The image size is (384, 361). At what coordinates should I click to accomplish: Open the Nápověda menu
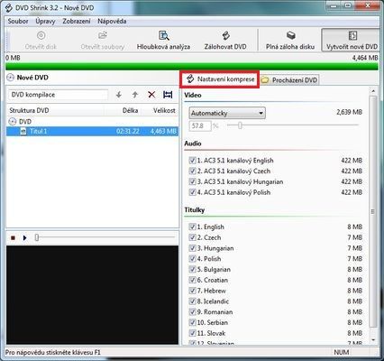point(112,22)
